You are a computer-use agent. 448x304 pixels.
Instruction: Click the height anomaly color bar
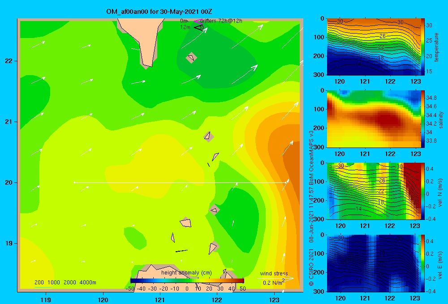187,281
